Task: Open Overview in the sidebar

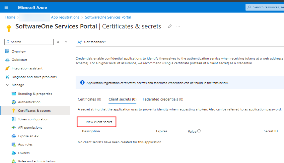Action: pyautogui.click(x=19, y=52)
